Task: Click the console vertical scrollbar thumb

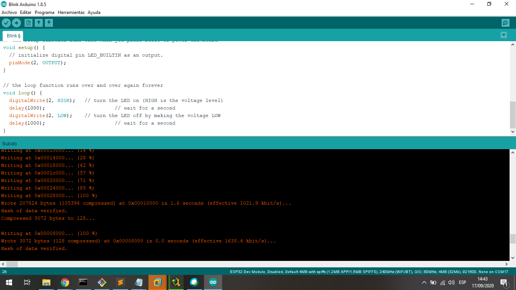Action: pos(513,239)
